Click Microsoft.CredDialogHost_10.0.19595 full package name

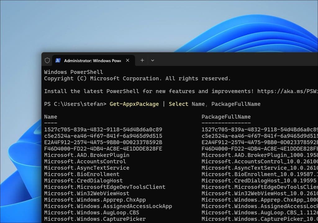pos(260,180)
